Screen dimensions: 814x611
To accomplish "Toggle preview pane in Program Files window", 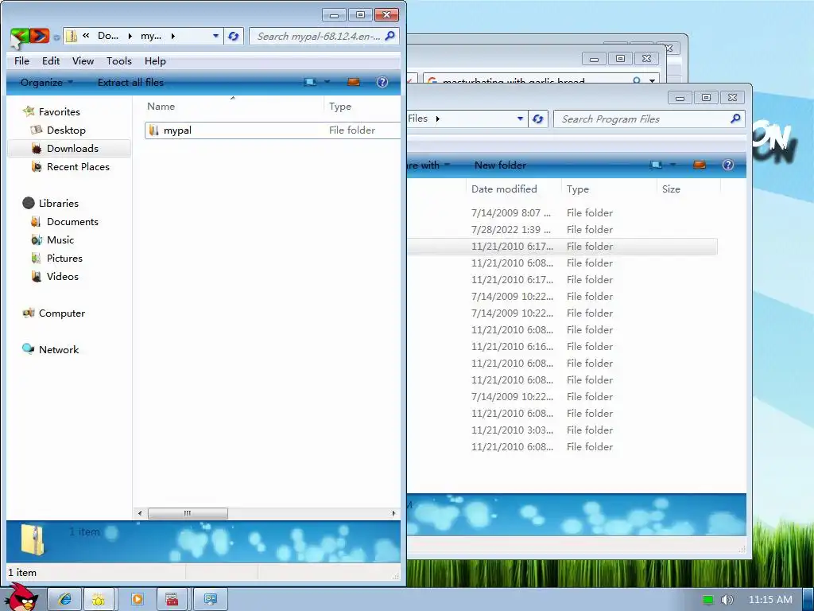I will pyautogui.click(x=700, y=165).
